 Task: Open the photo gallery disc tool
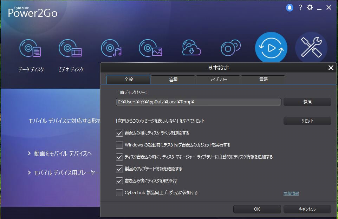(151, 47)
